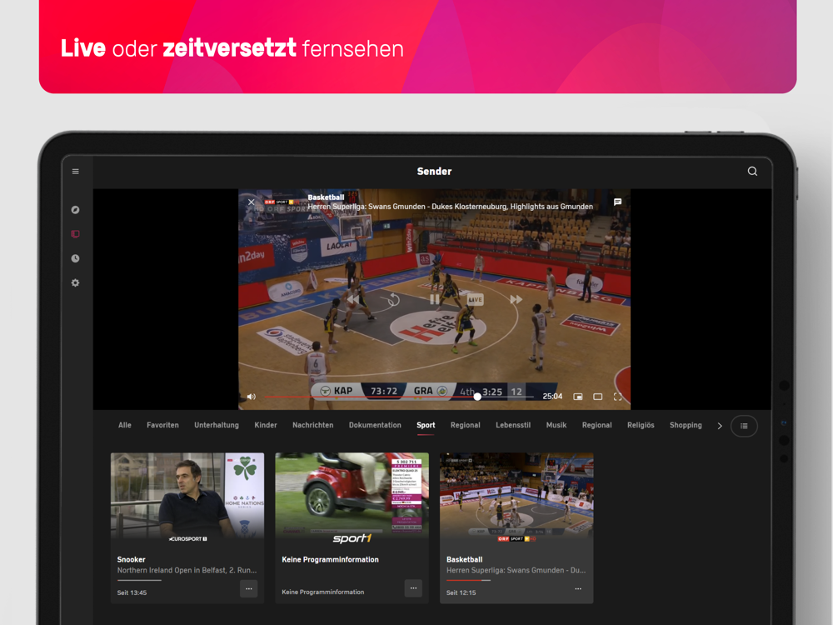
Task: Switch to Lebensstil category
Action: [x=513, y=425]
